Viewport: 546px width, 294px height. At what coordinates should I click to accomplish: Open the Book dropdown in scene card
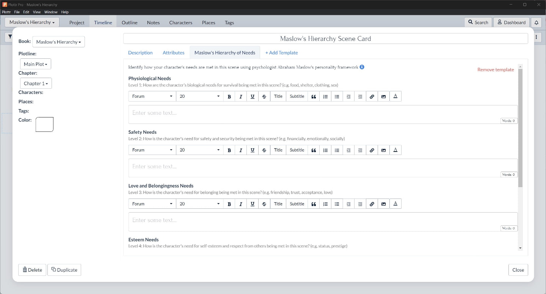click(x=59, y=42)
